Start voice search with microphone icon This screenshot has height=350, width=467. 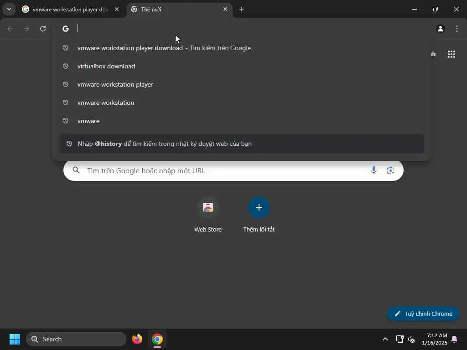[x=374, y=170]
